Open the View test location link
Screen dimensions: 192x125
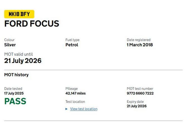(x=84, y=109)
